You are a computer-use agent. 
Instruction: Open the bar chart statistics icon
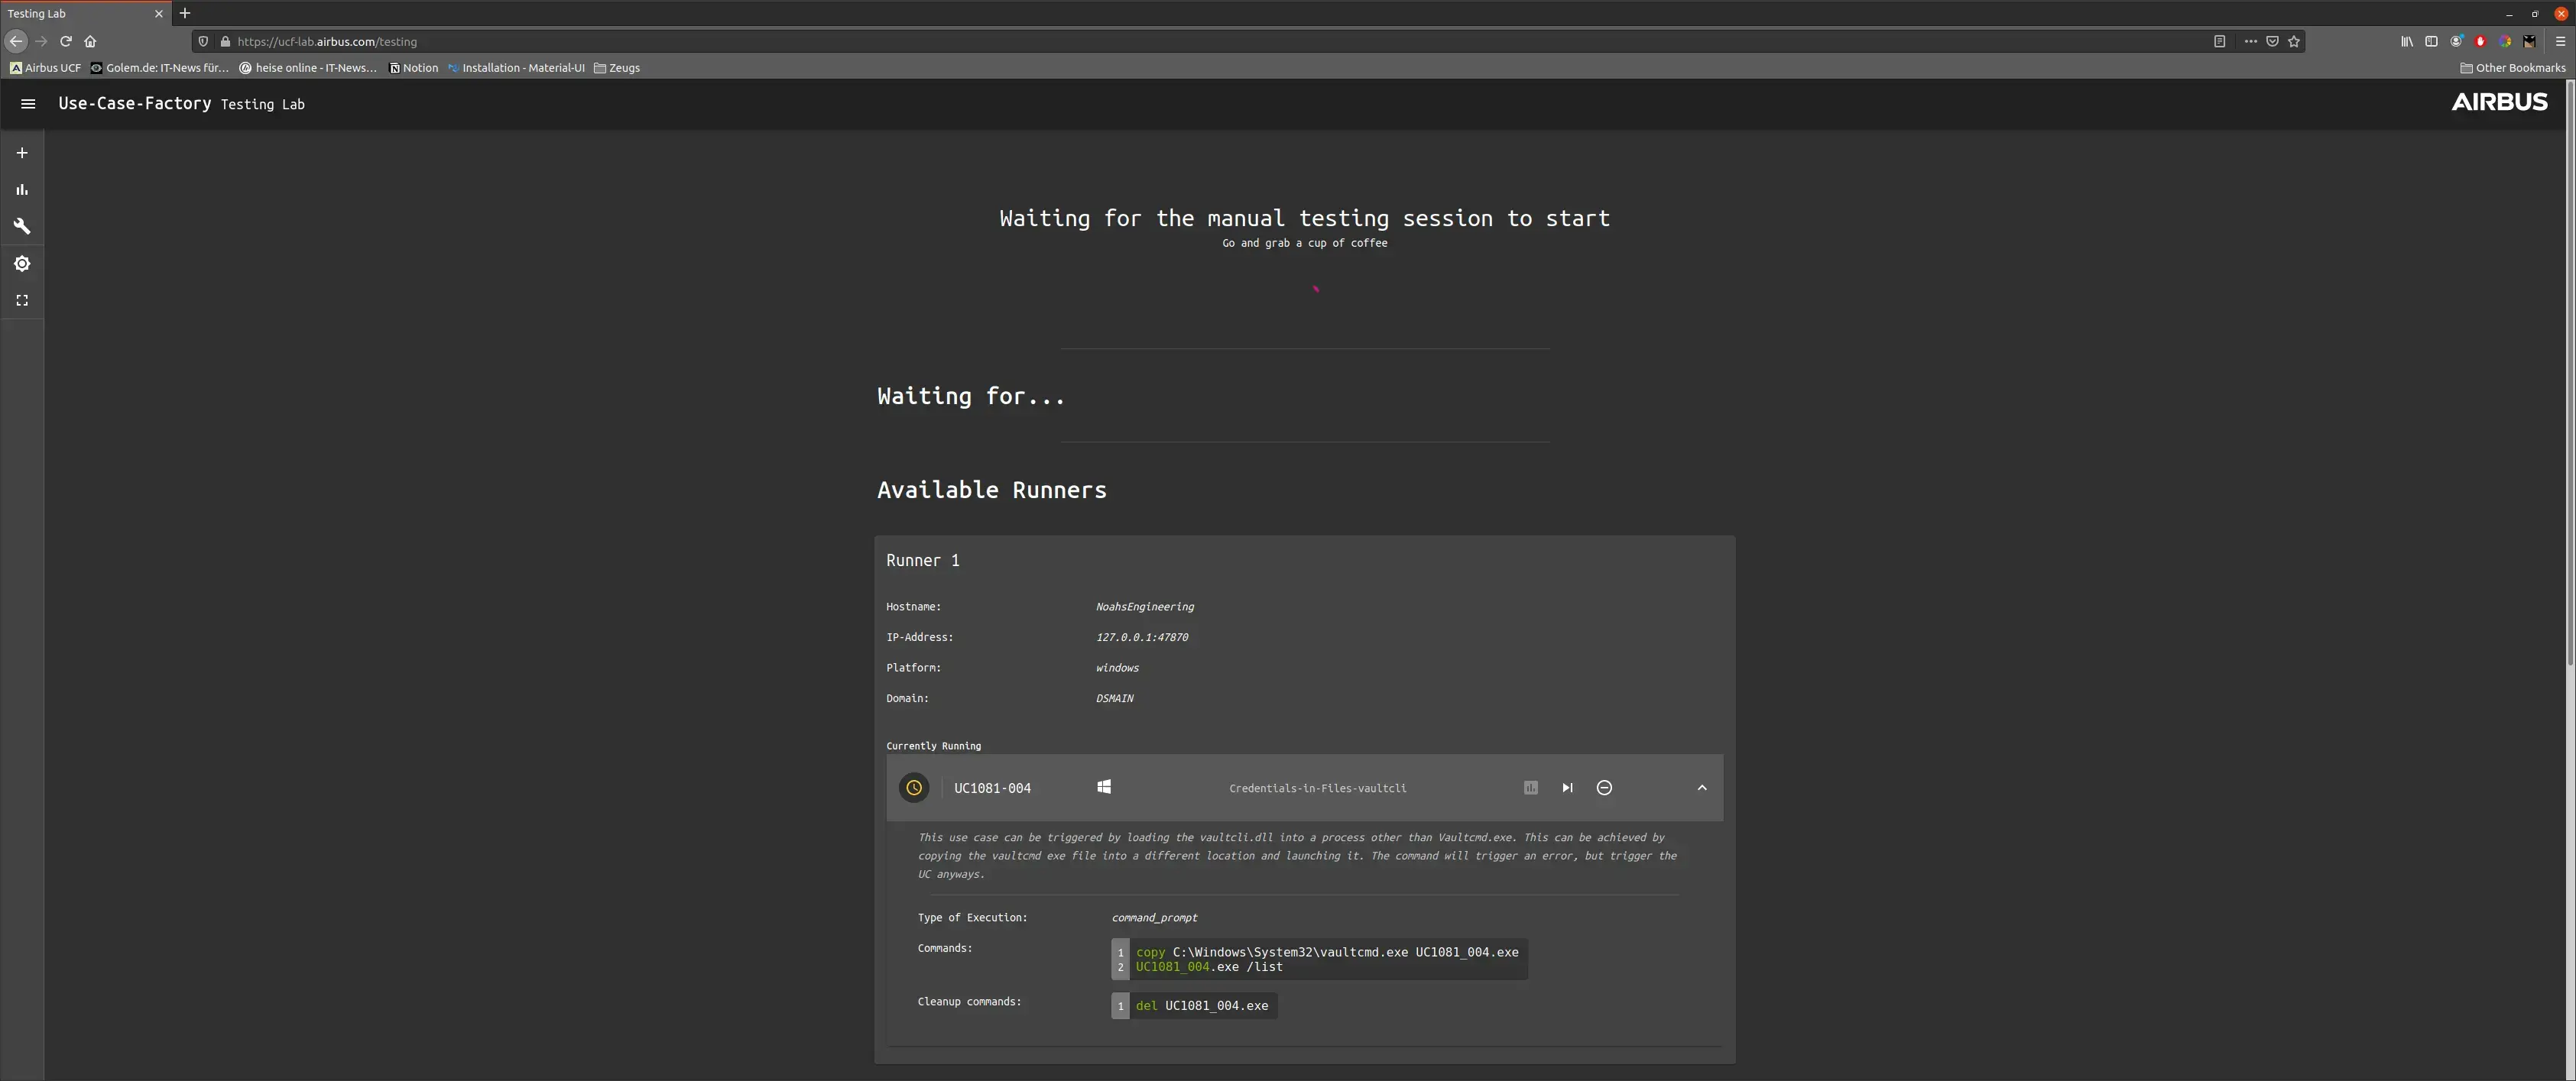(x=22, y=189)
